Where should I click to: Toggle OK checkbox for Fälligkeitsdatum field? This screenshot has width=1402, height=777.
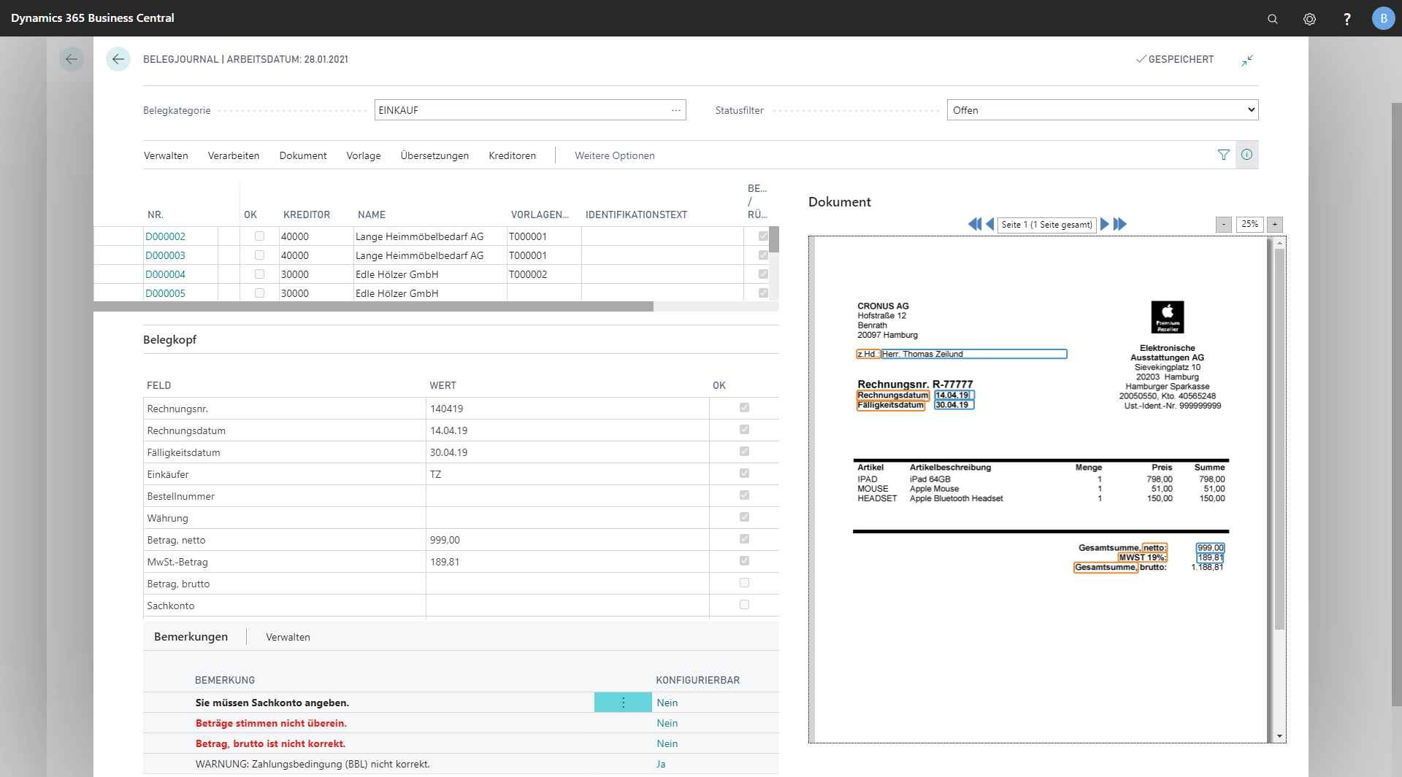(x=744, y=452)
